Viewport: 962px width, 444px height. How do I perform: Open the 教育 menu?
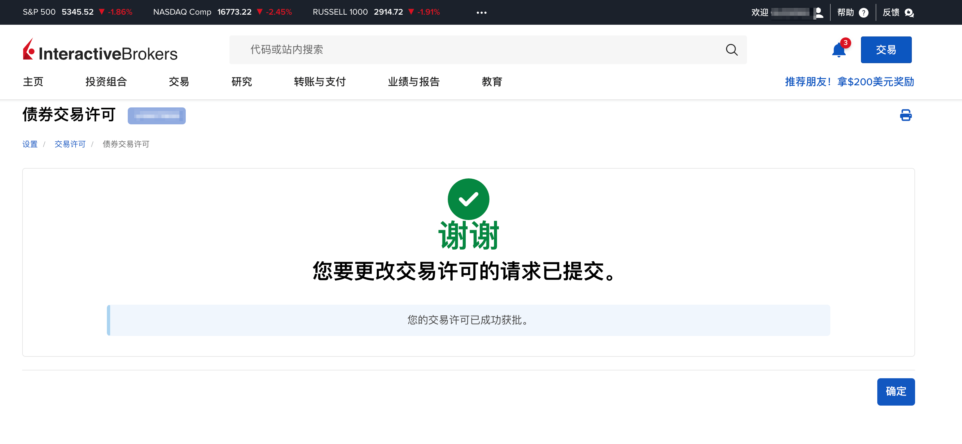tap(492, 82)
